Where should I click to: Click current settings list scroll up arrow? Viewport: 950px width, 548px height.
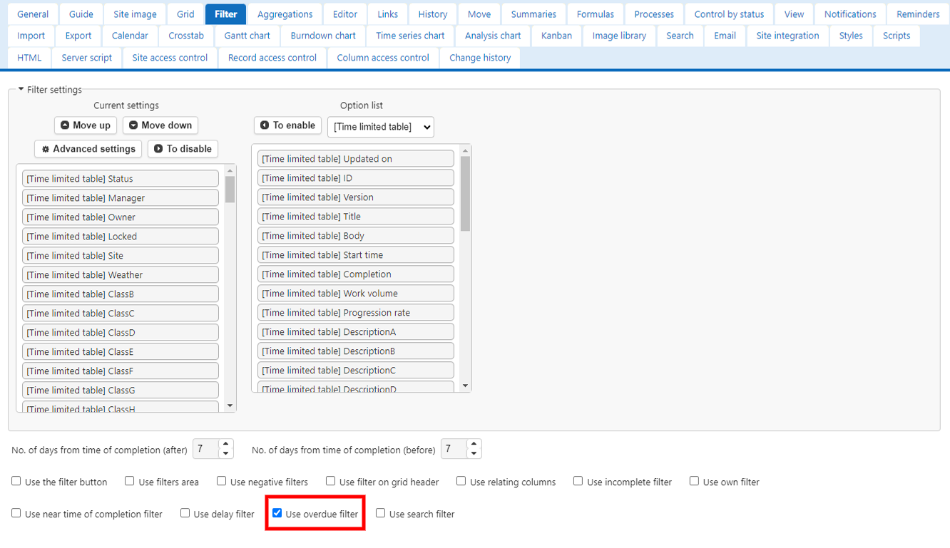(230, 170)
